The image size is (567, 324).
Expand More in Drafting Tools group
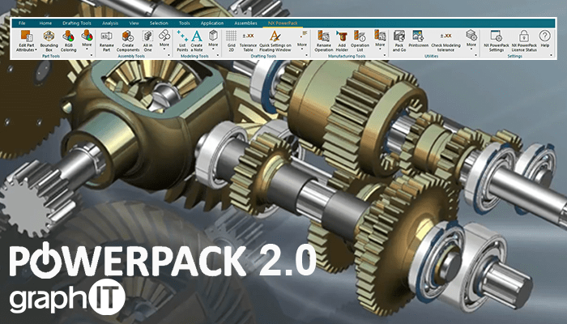point(302,39)
